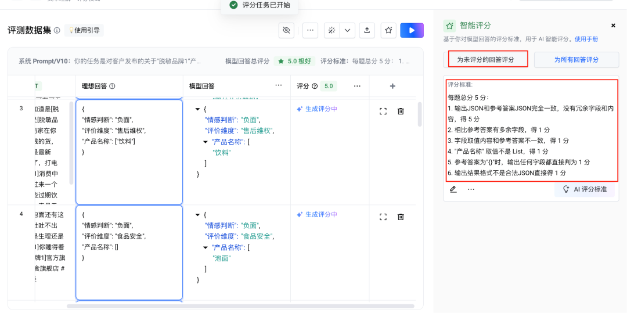Image resolution: width=627 pixels, height=313 pixels.
Task: Collapse the root JSON object in row 4
Action: (198, 215)
